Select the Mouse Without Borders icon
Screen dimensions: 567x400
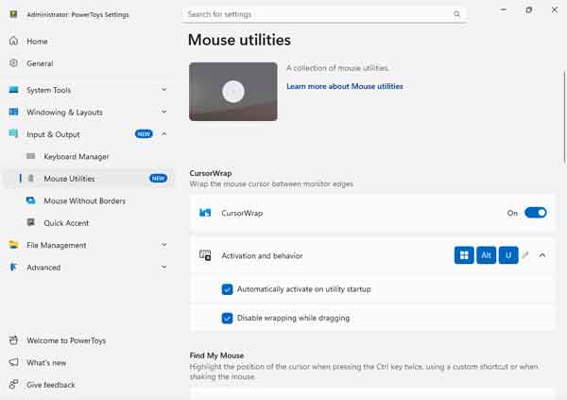31,201
